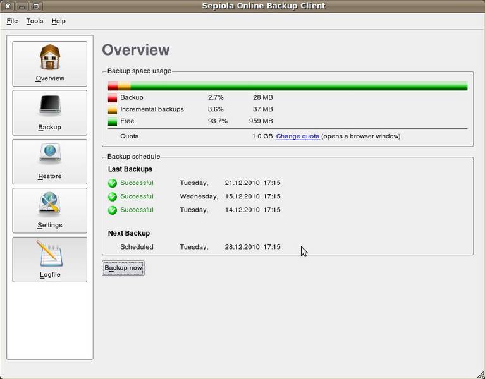Click the 37 MB incremental size
Image resolution: width=485 pixels, height=379 pixels.
[263, 109]
